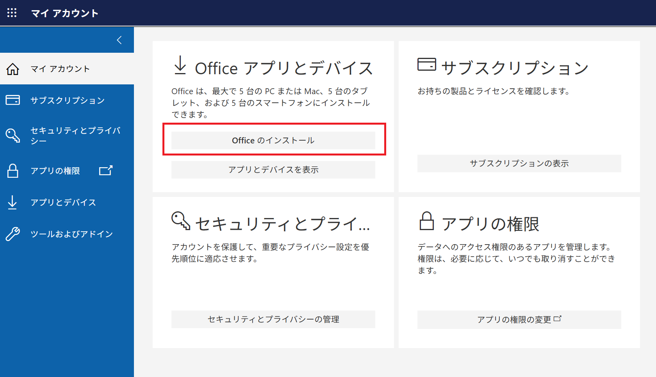
Task: Click the マイ アカウント title in header
Action: tap(65, 13)
